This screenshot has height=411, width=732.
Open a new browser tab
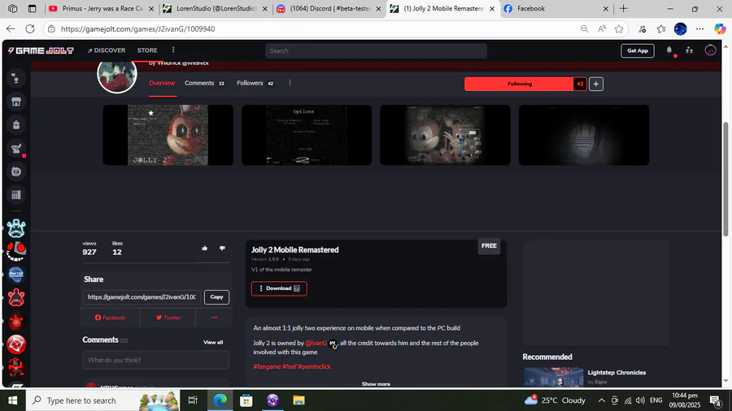pyautogui.click(x=623, y=8)
